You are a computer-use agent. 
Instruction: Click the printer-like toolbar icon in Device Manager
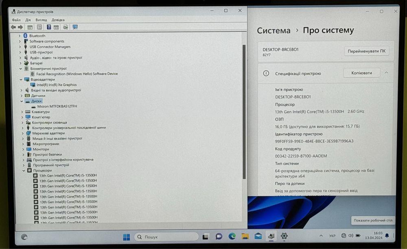point(66,27)
